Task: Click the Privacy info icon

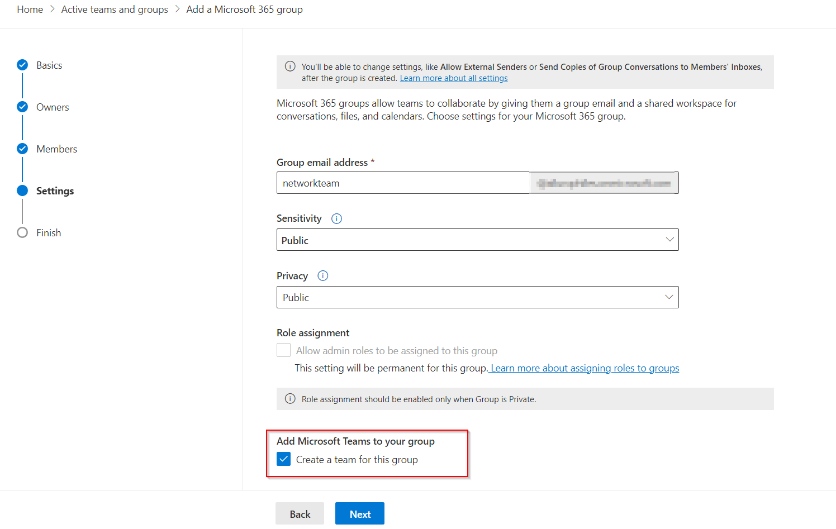Action: pos(322,275)
